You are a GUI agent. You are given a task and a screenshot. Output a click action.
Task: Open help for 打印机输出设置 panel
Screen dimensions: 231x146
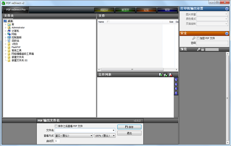(x=227, y=9)
